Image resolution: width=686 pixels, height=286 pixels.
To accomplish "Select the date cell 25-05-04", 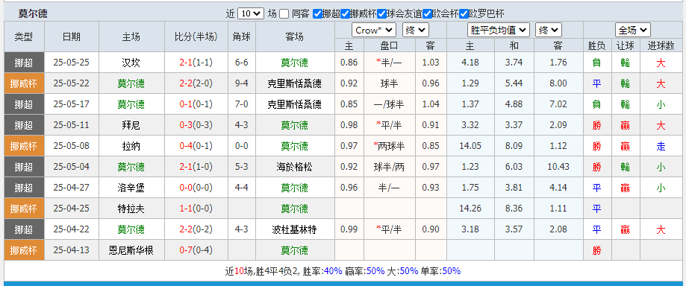I will point(72,167).
